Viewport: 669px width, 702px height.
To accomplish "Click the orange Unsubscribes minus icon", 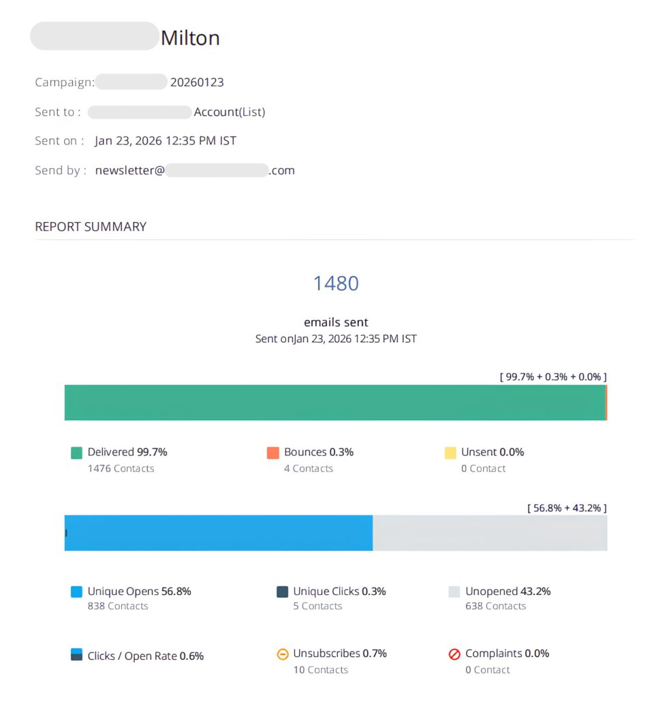I will [x=282, y=654].
